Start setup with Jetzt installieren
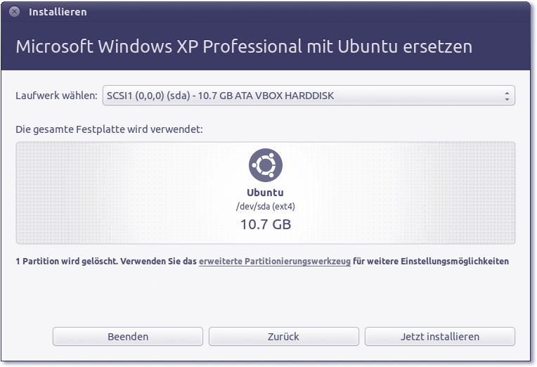Image resolution: width=537 pixels, height=367 pixels. coord(439,337)
